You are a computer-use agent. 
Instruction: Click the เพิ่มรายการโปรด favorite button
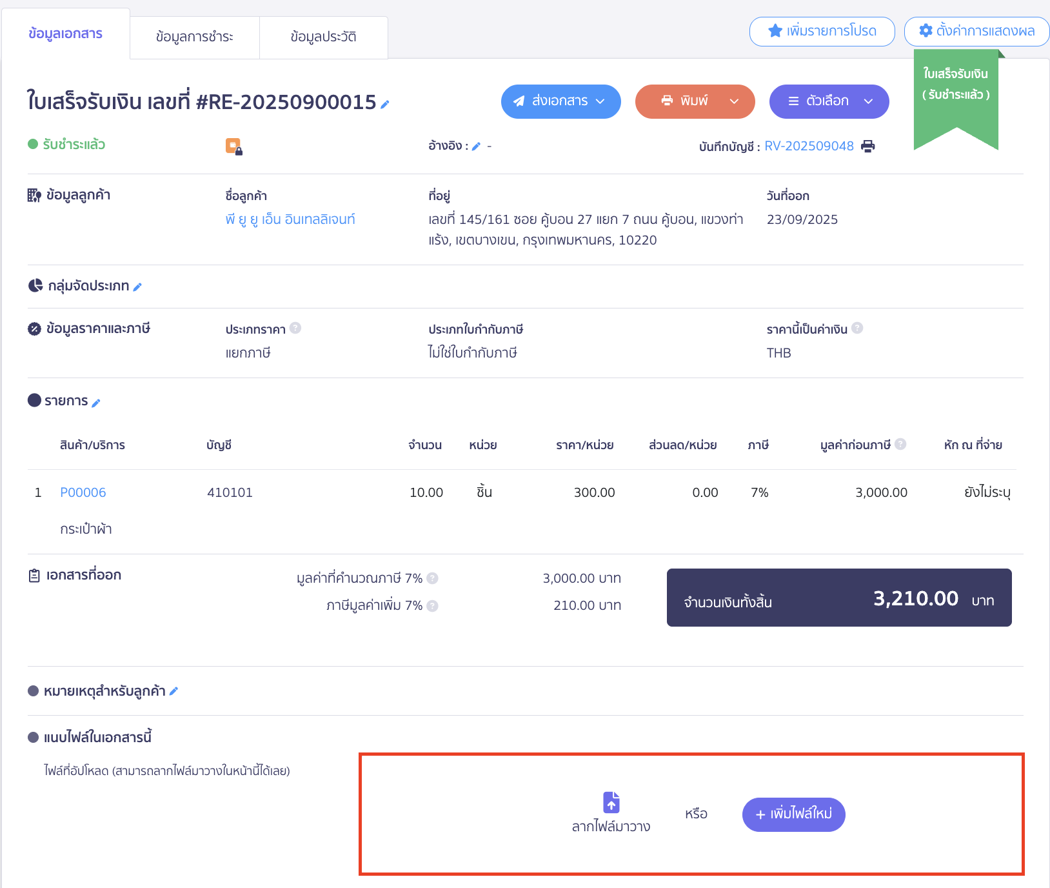tap(822, 31)
